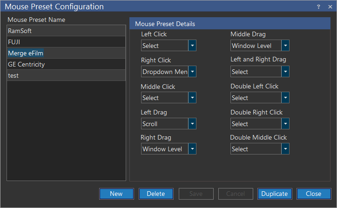Duplicate the selected preset
Image resolution: width=337 pixels, height=208 pixels.
(275, 194)
